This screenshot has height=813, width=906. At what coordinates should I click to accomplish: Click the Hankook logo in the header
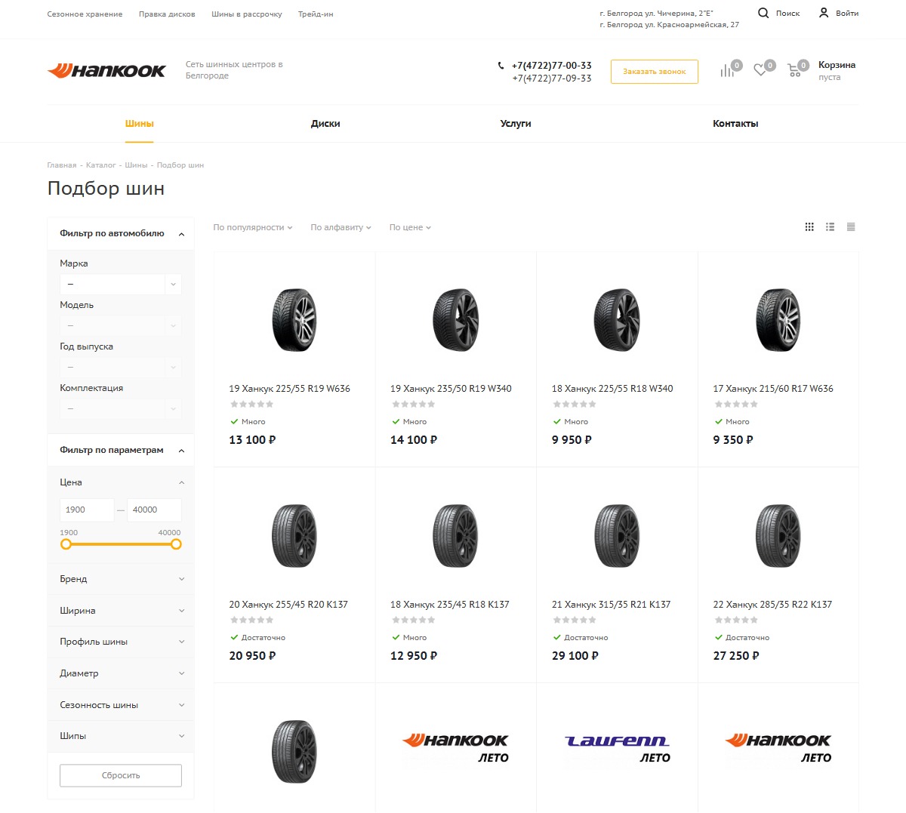pos(106,71)
